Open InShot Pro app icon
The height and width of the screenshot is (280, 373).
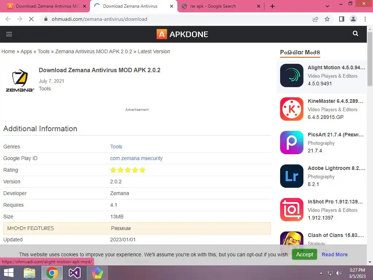pos(292,210)
